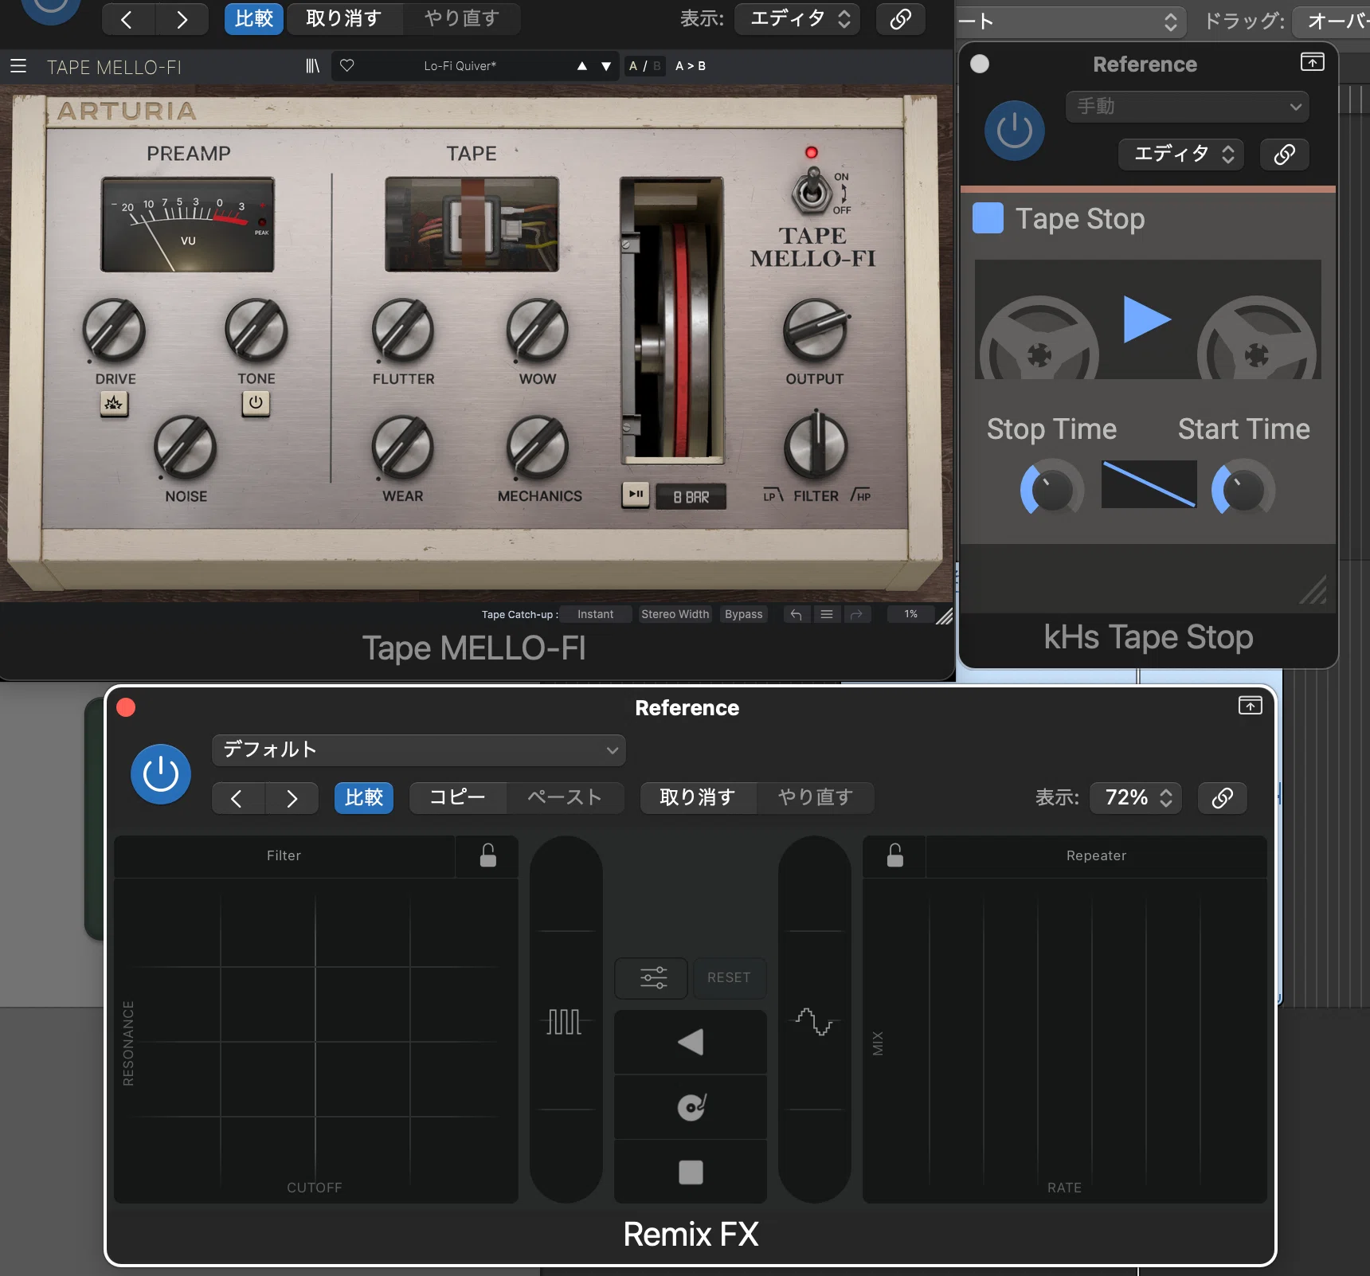Open the drag mode dropdown in the top bar
Image resolution: width=1370 pixels, height=1276 pixels.
tap(1331, 21)
